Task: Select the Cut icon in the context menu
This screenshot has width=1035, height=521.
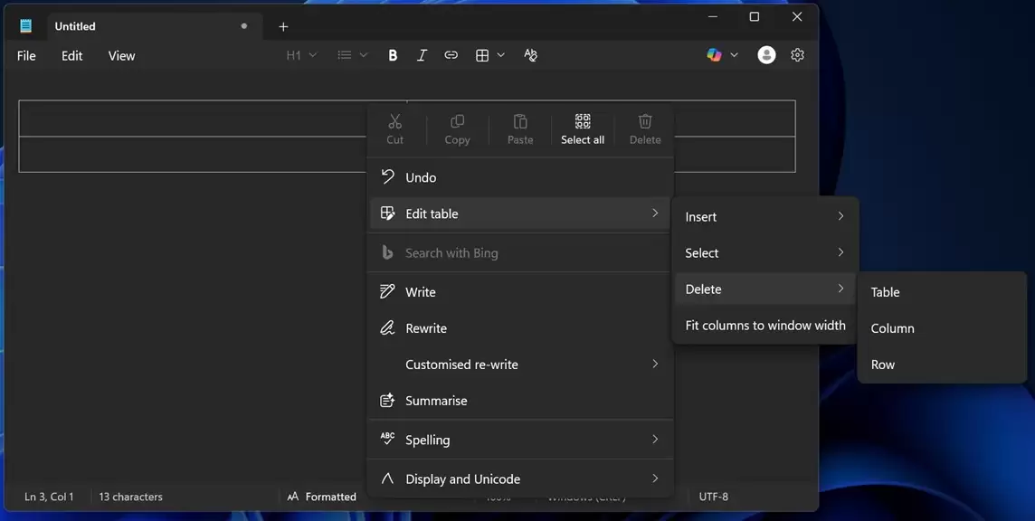Action: [x=394, y=128]
